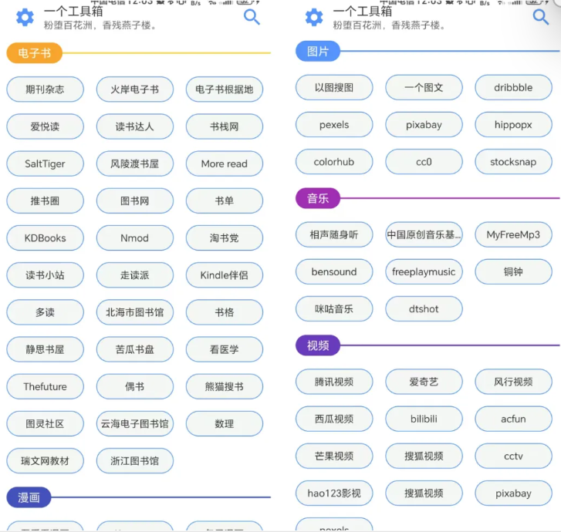Tap search magnifier in left screen
Viewport: 561px width, 532px height.
point(252,17)
